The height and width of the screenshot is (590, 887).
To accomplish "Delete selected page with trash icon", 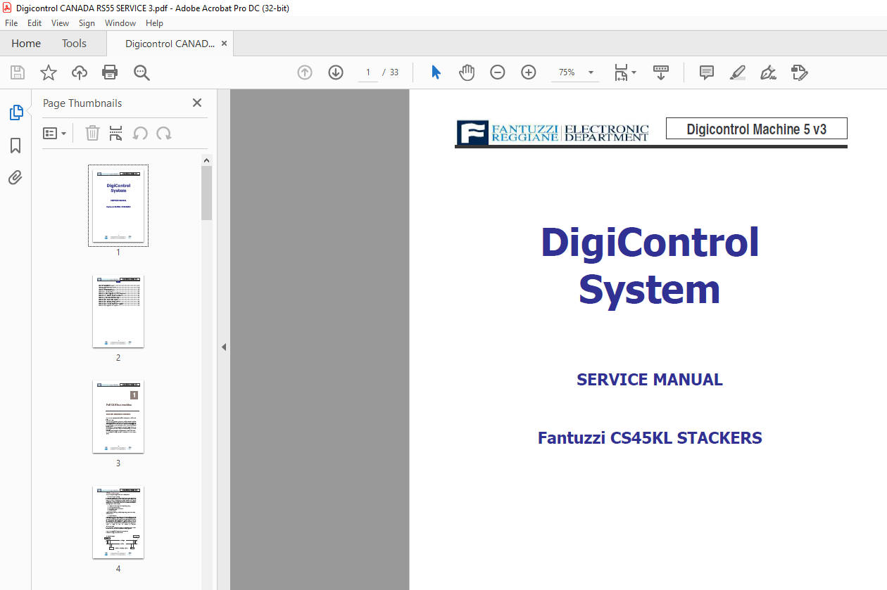I will [92, 133].
